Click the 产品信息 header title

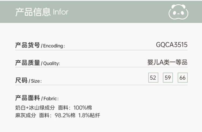click(33, 12)
